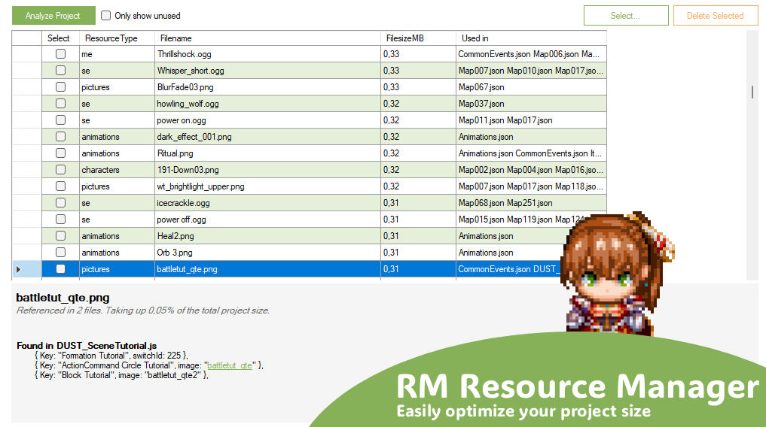Select the Heal2.png checkbox
The image size is (766, 427).
(x=60, y=236)
